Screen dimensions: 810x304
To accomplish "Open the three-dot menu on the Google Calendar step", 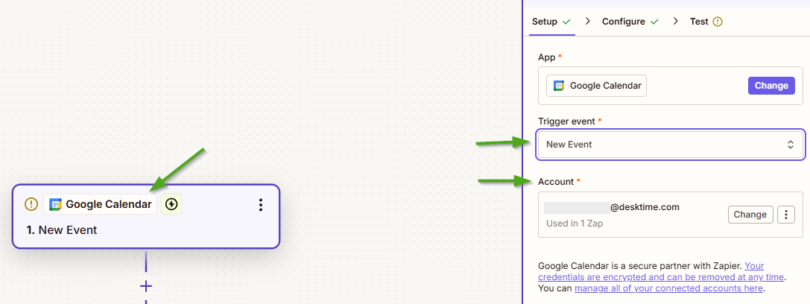I will coord(261,205).
